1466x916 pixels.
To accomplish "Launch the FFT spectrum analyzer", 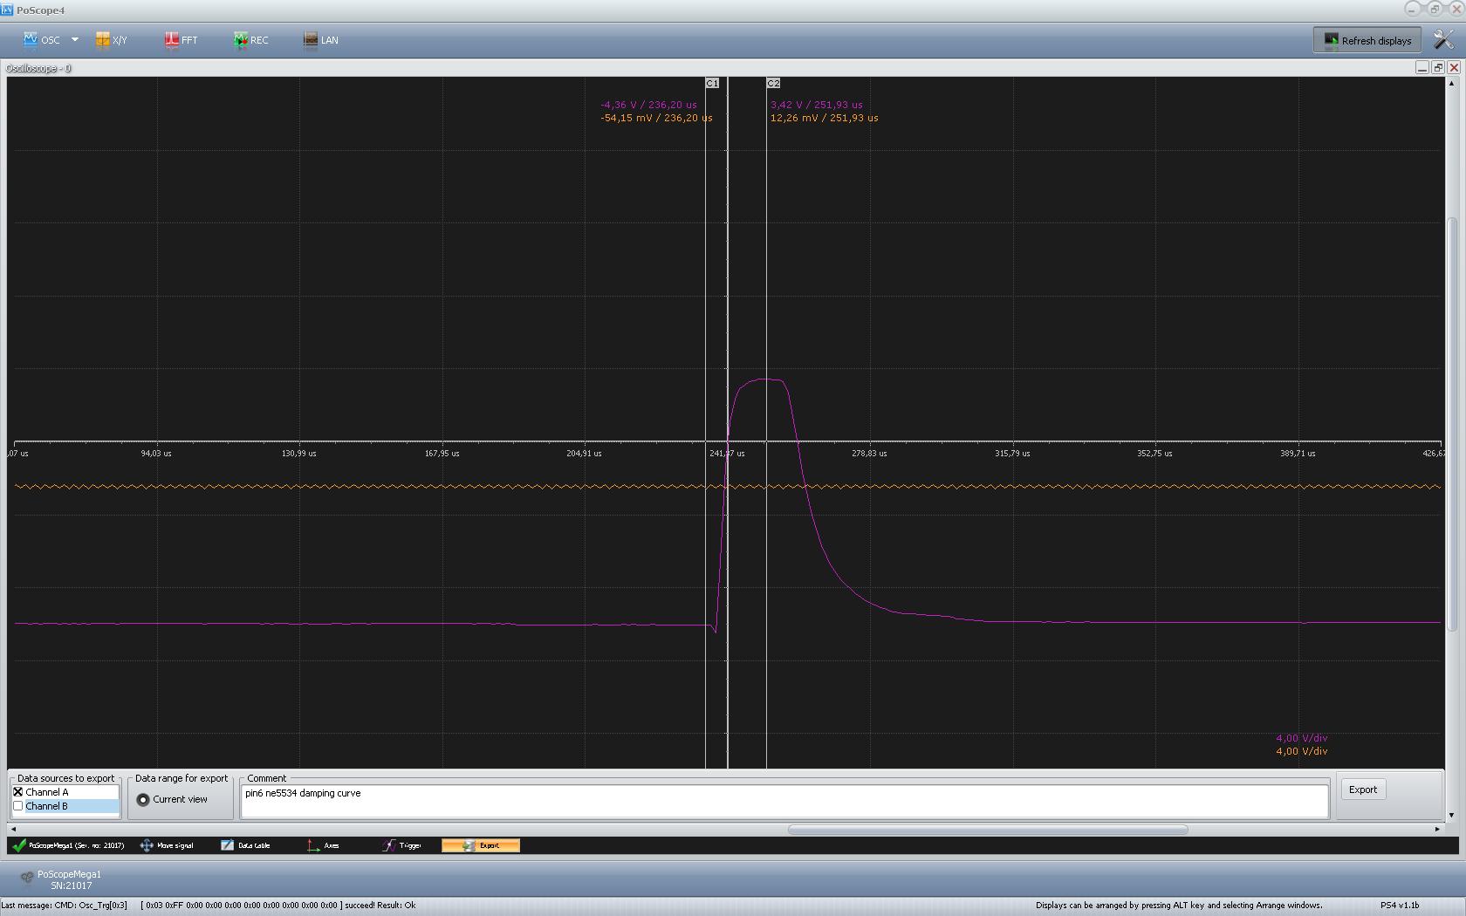I will point(182,40).
